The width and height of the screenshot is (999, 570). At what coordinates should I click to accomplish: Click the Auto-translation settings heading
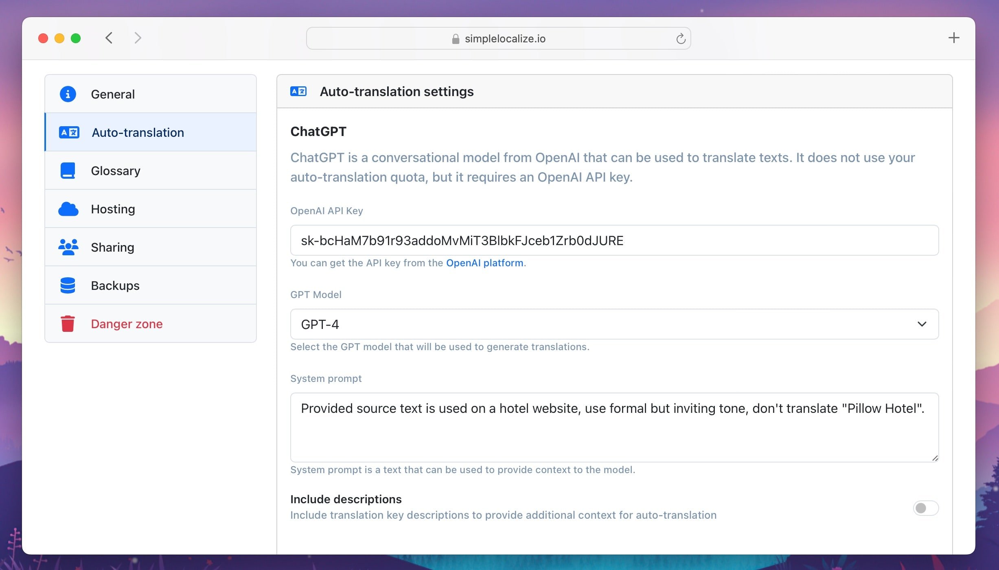pos(397,92)
